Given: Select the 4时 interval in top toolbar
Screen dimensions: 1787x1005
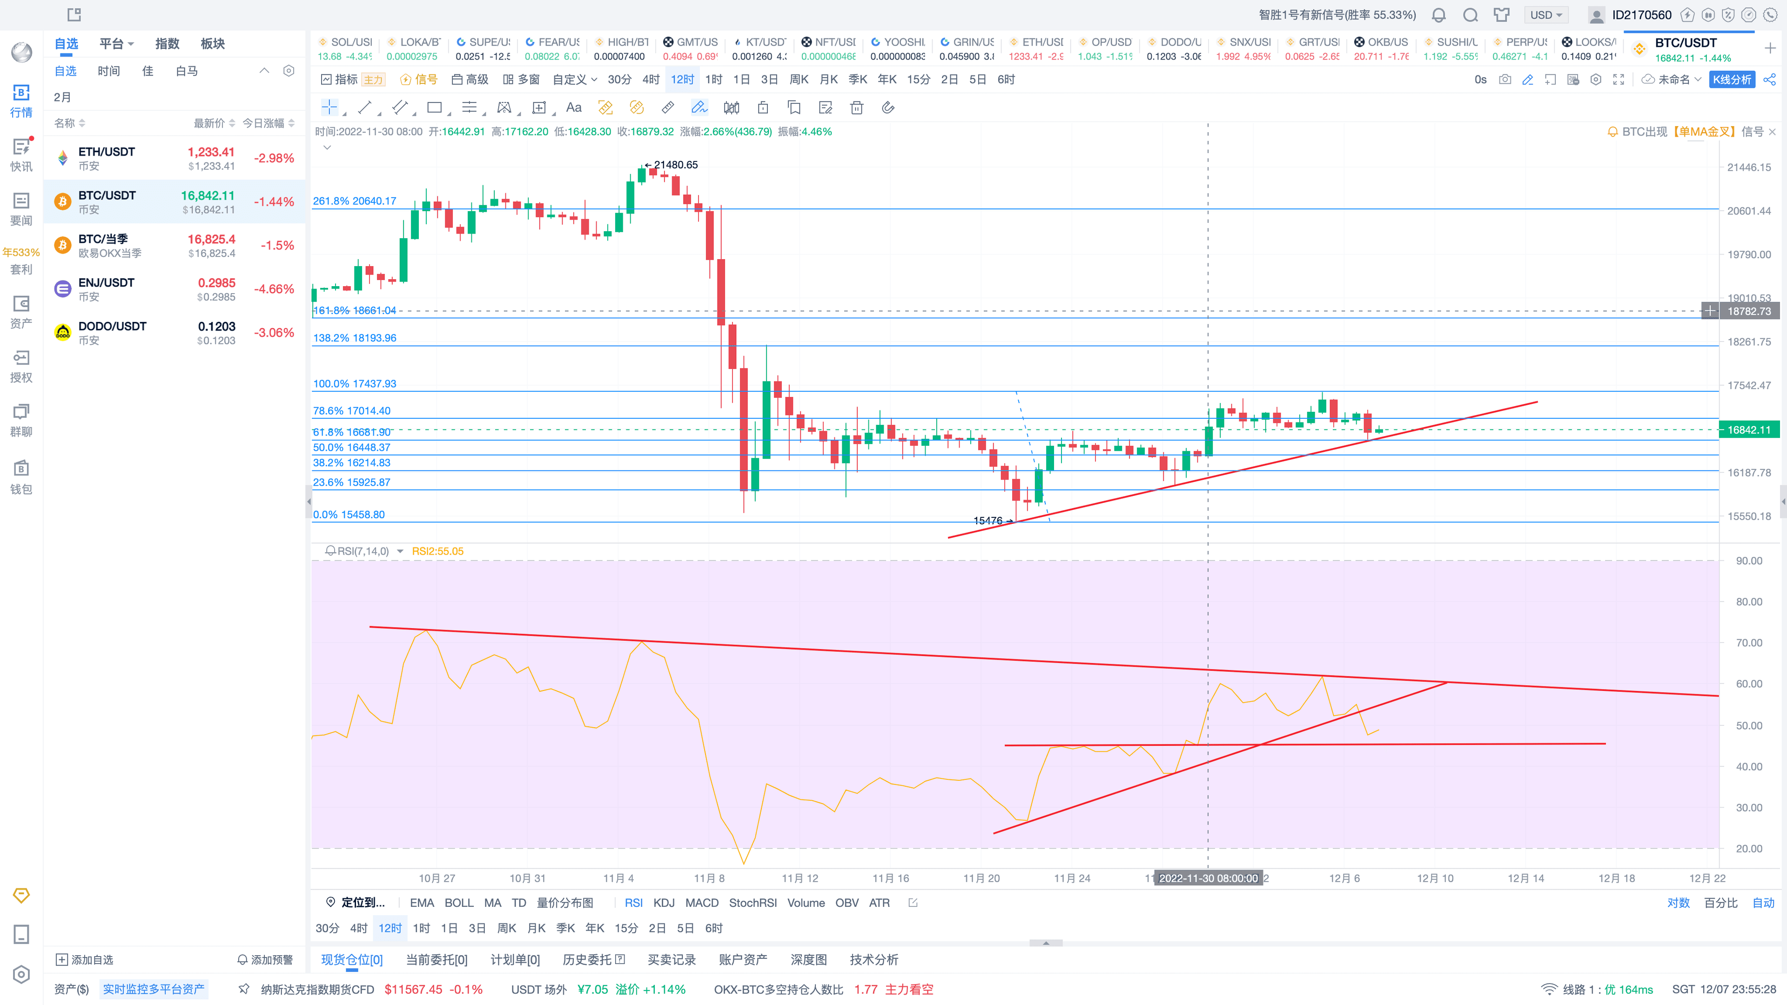Looking at the screenshot, I should (x=651, y=80).
